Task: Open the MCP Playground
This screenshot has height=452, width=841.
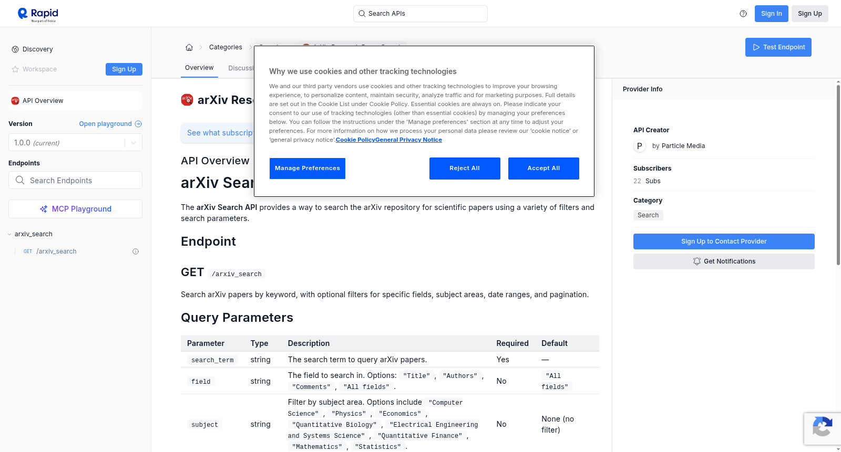Action: tap(75, 209)
